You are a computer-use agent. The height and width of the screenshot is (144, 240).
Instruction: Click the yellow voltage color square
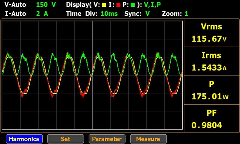click(104, 5)
